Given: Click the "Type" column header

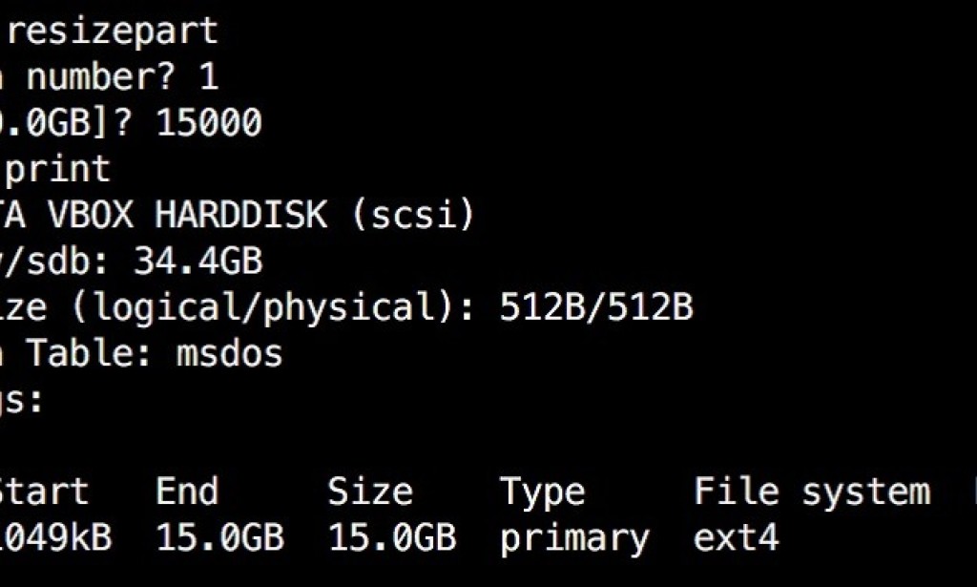Looking at the screenshot, I should [x=542, y=493].
